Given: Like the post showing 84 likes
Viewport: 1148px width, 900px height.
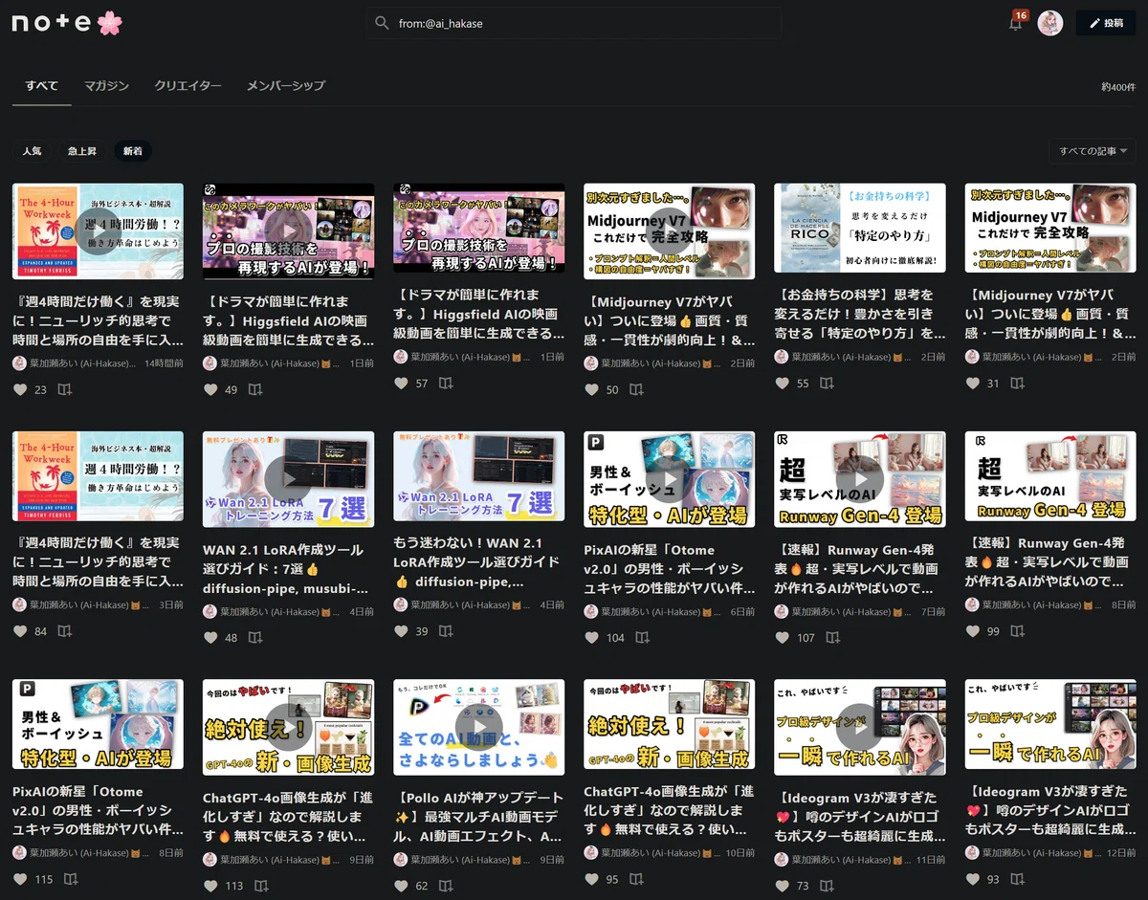Looking at the screenshot, I should (20, 630).
